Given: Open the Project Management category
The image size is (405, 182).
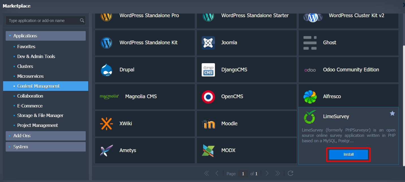Looking at the screenshot, I should point(38,125).
